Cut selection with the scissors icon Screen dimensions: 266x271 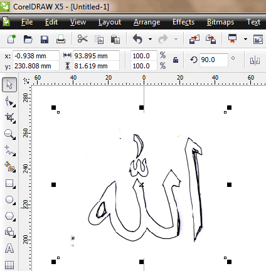(83, 39)
